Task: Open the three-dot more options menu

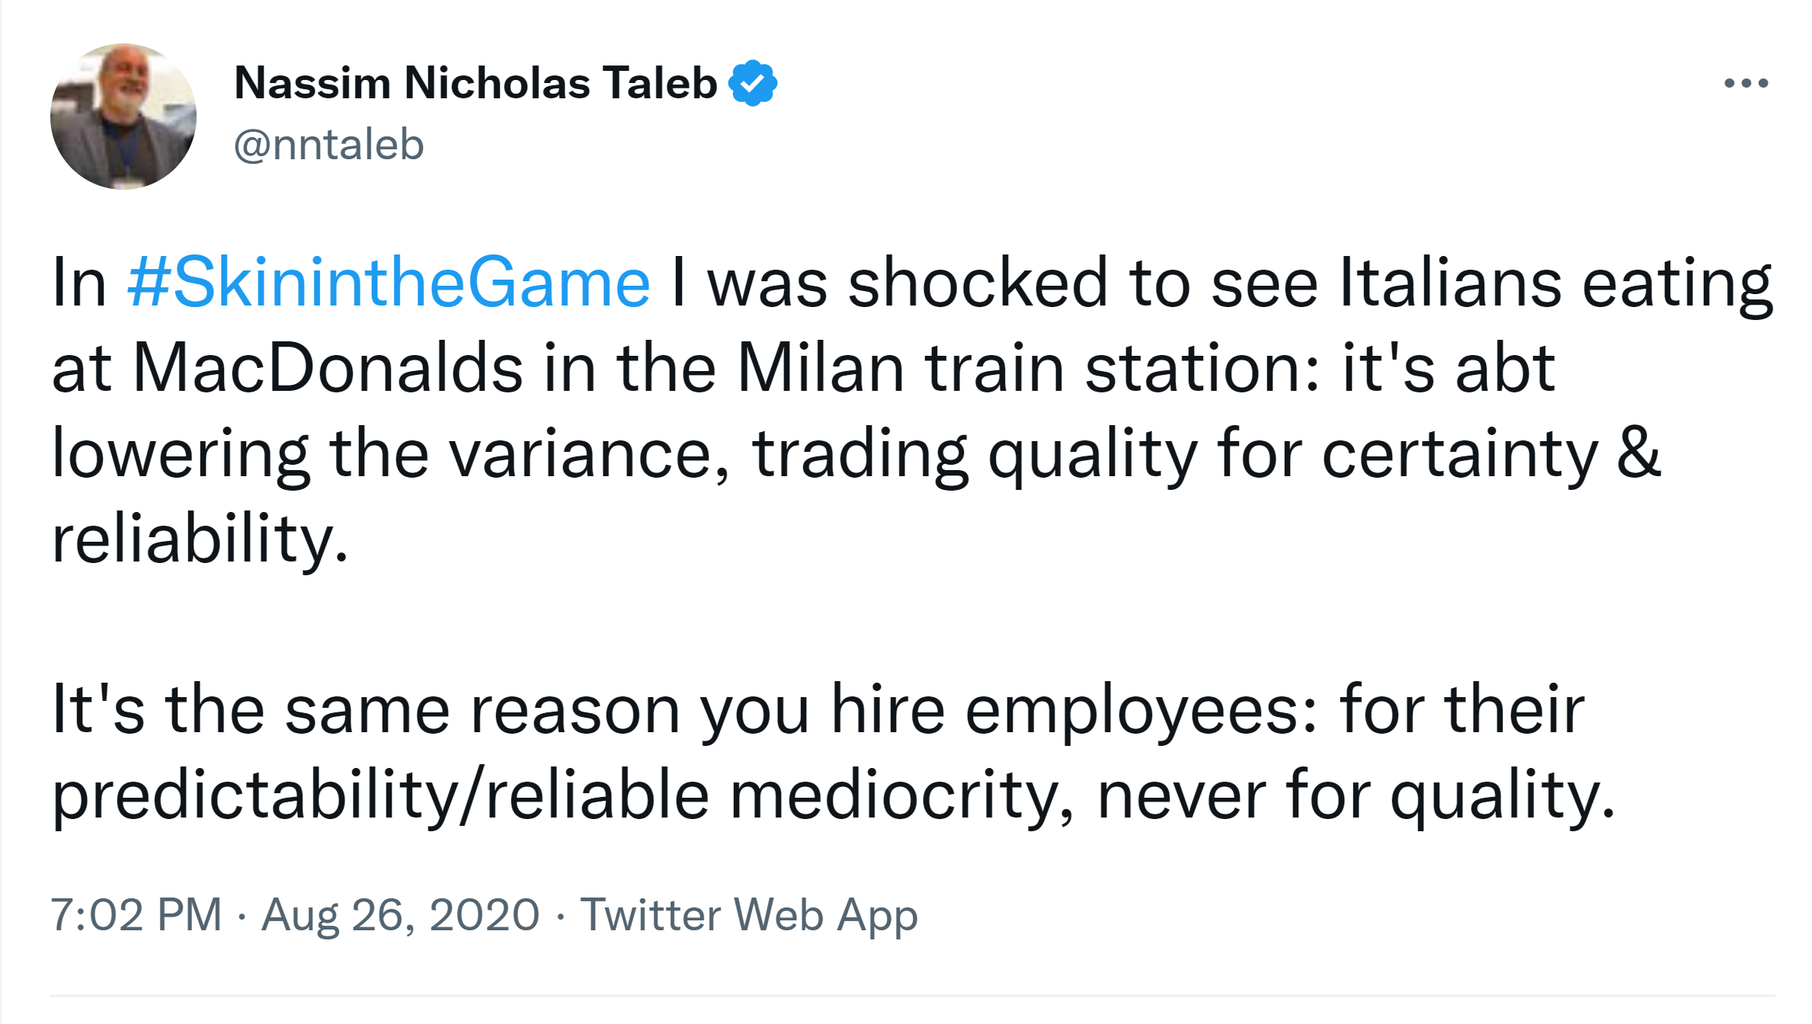Action: (1746, 83)
